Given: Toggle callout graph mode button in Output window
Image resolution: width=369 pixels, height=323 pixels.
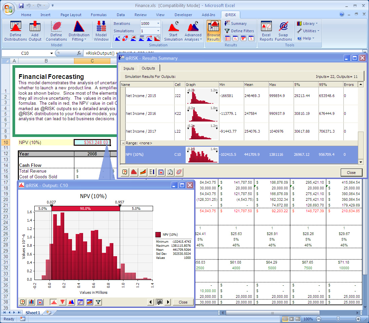Looking at the screenshot, I should (x=159, y=302).
